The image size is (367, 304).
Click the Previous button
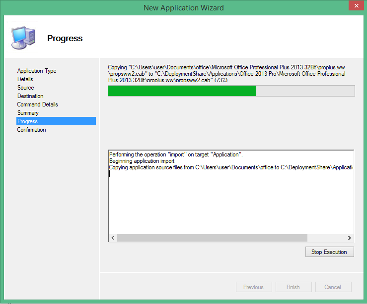253,287
